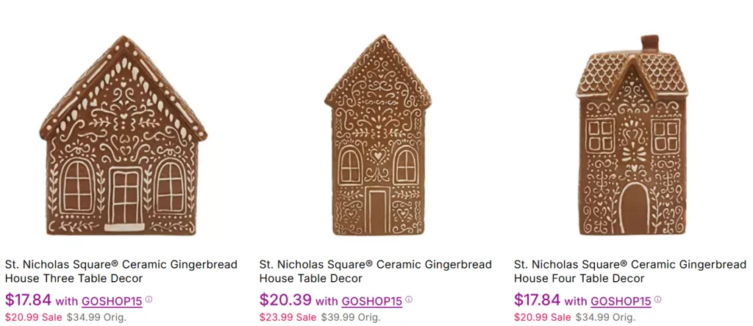Image resolution: width=753 pixels, height=326 pixels.
Task: Open the middle narrow gingerbread house image
Action: (x=377, y=136)
